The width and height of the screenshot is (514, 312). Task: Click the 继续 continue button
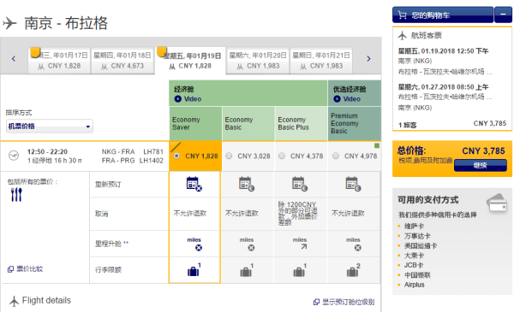point(481,165)
